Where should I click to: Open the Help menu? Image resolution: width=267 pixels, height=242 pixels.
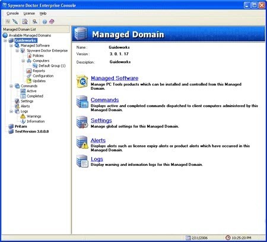[43, 14]
